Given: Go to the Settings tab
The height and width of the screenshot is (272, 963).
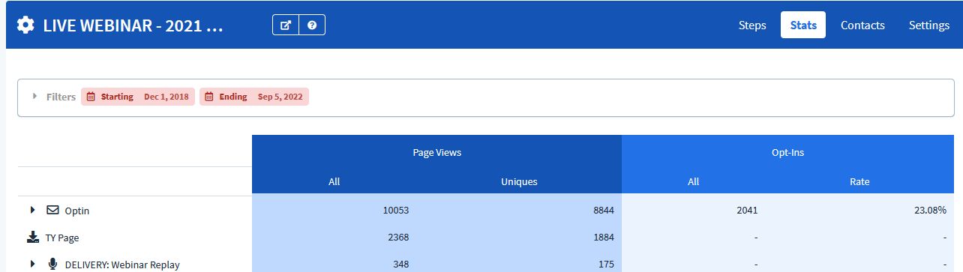Looking at the screenshot, I should click(x=929, y=25).
